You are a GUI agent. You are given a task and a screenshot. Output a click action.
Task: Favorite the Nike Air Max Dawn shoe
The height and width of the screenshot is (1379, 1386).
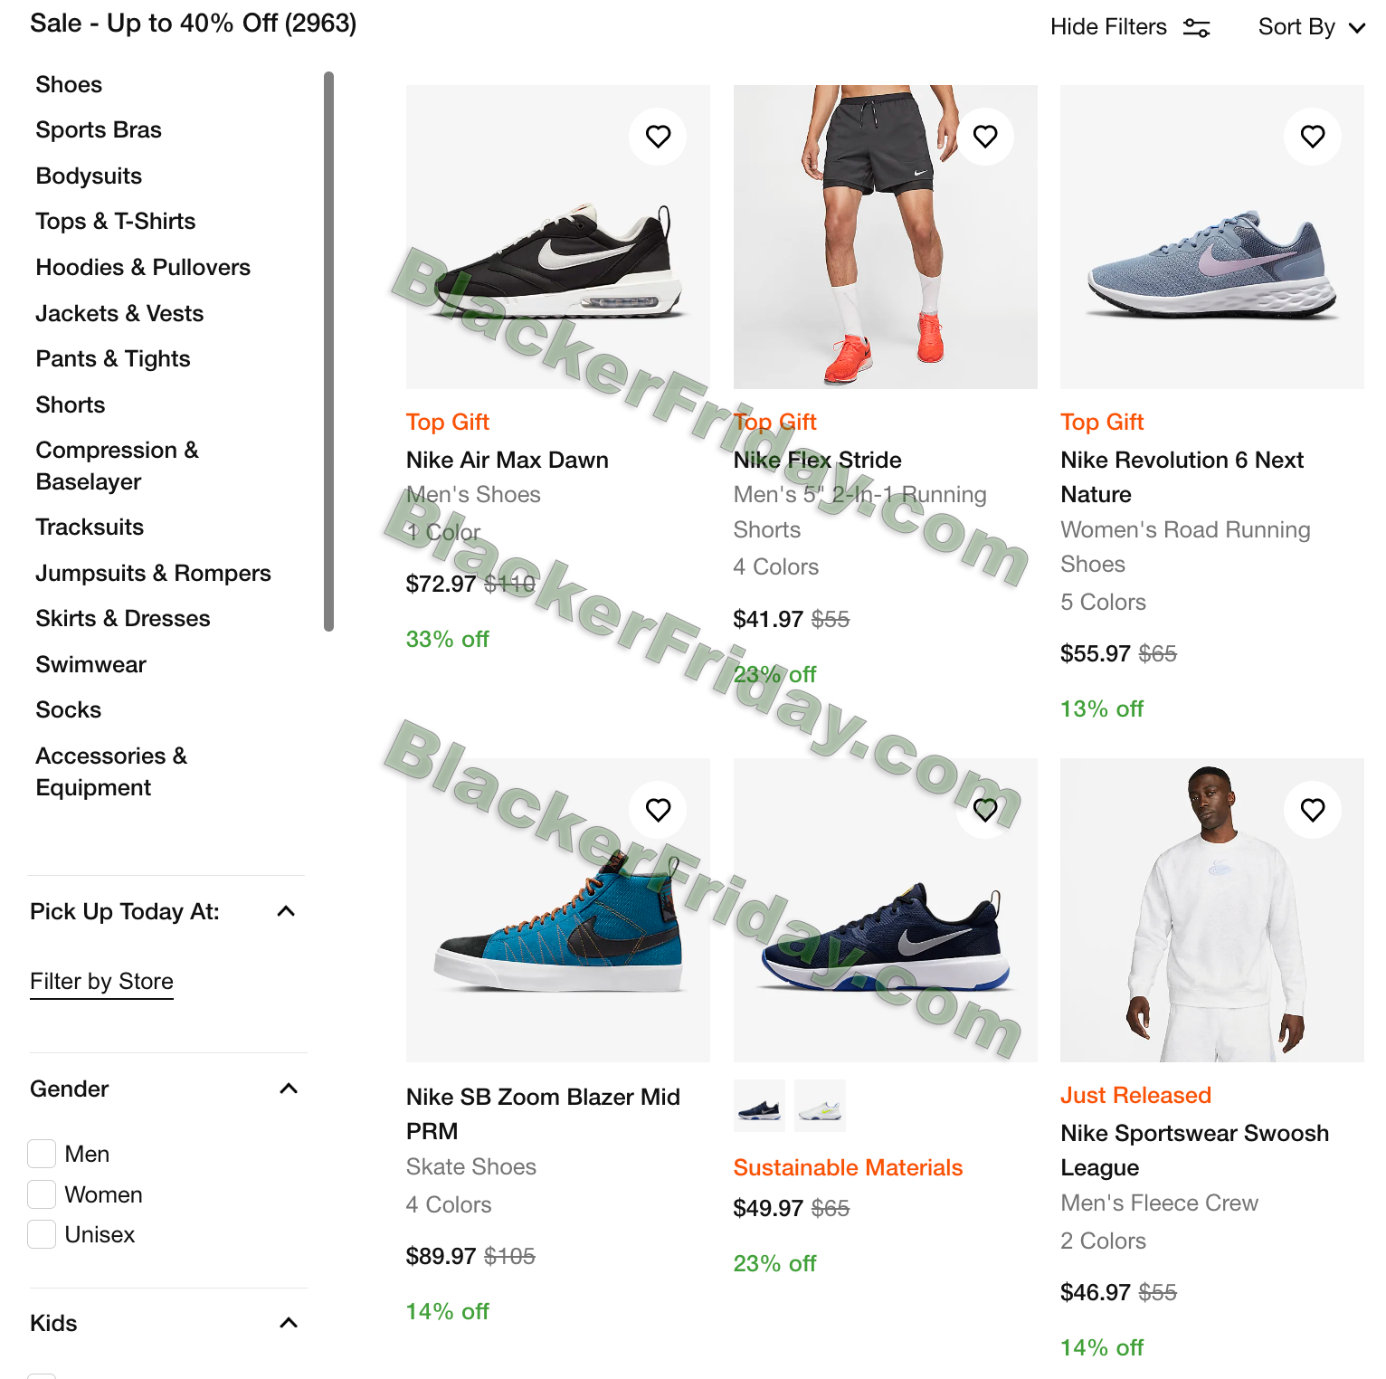coord(658,137)
